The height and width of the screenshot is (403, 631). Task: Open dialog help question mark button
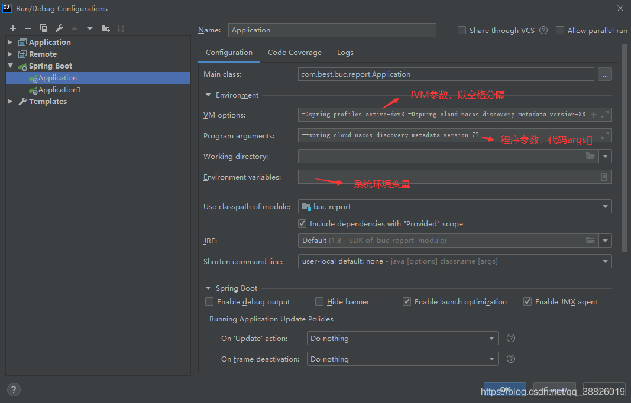(x=14, y=390)
